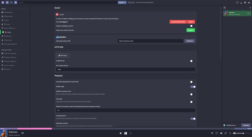Image resolution: width=252 pixels, height=137 pixels.
Task: Open the queue options three-dot menu
Action: point(250,8)
